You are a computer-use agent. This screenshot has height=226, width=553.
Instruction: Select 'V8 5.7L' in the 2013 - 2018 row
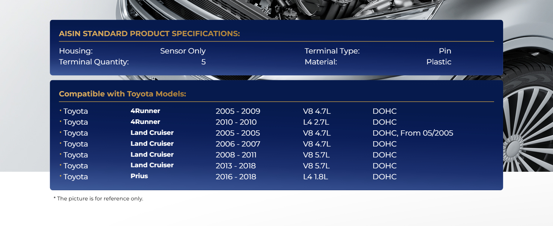(x=317, y=166)
